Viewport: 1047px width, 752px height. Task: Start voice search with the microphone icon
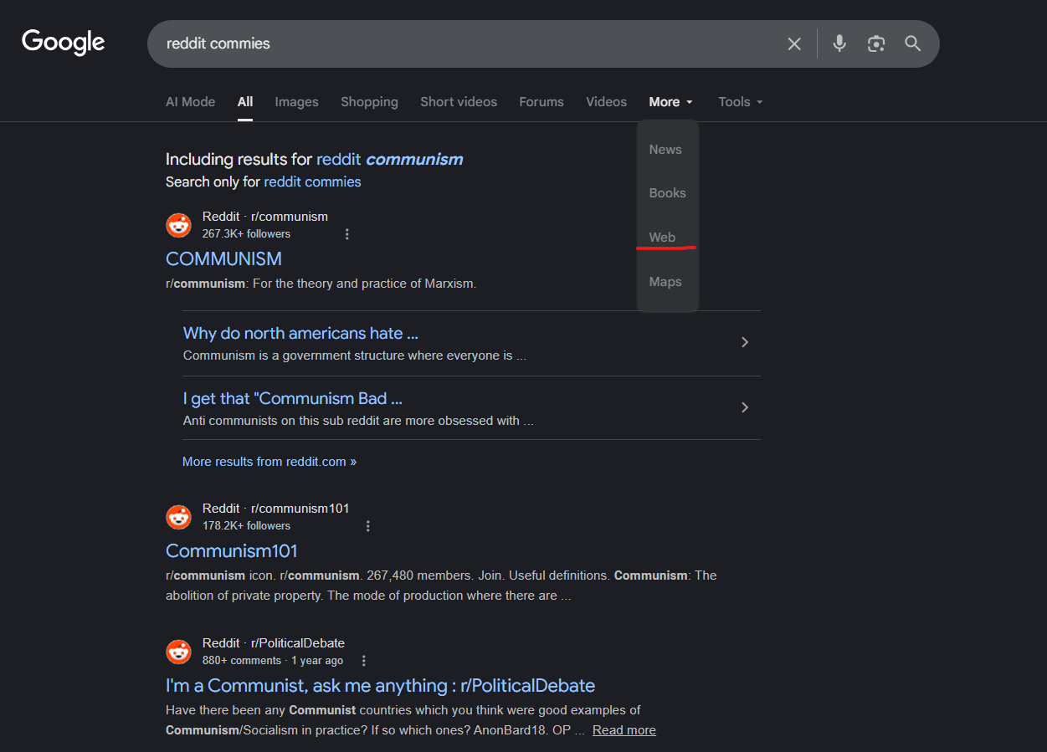click(839, 43)
